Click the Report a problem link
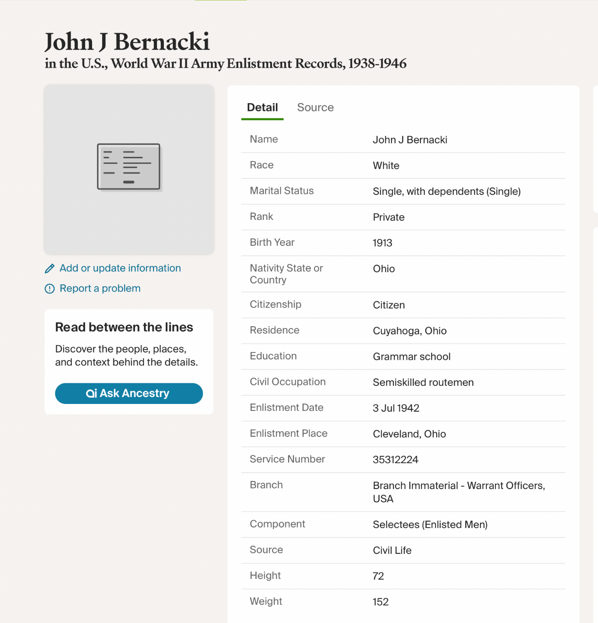Screen dimensions: 598x623 point(100,289)
